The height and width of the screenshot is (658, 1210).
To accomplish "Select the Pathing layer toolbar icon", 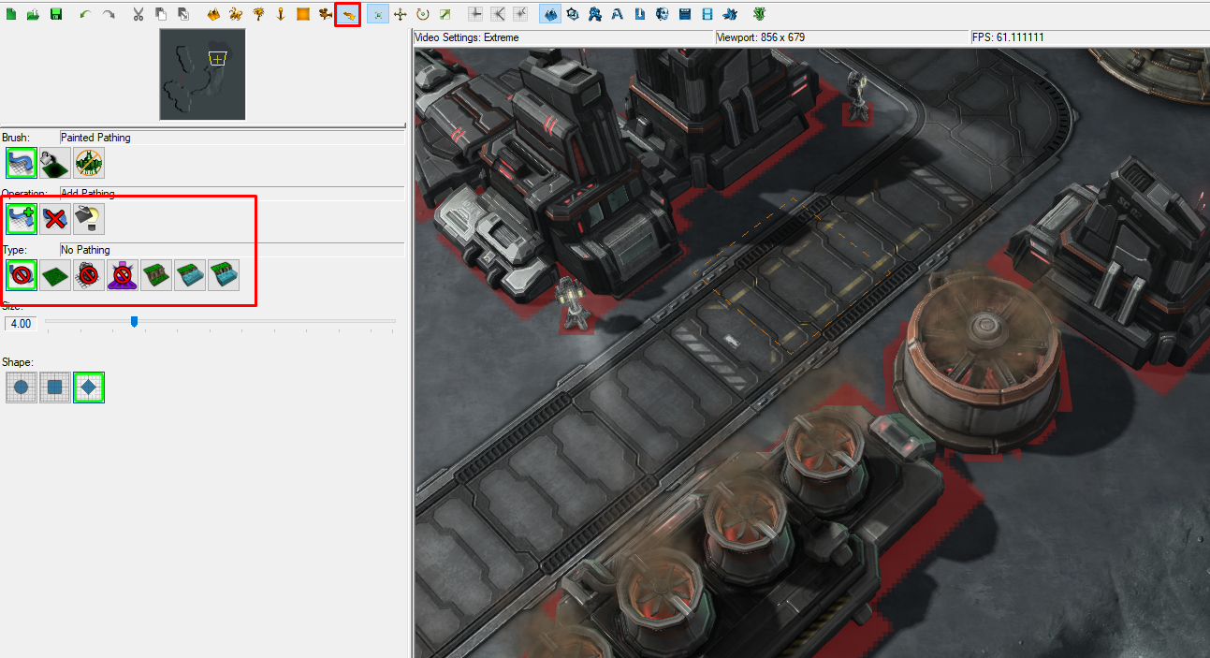I will coord(348,14).
